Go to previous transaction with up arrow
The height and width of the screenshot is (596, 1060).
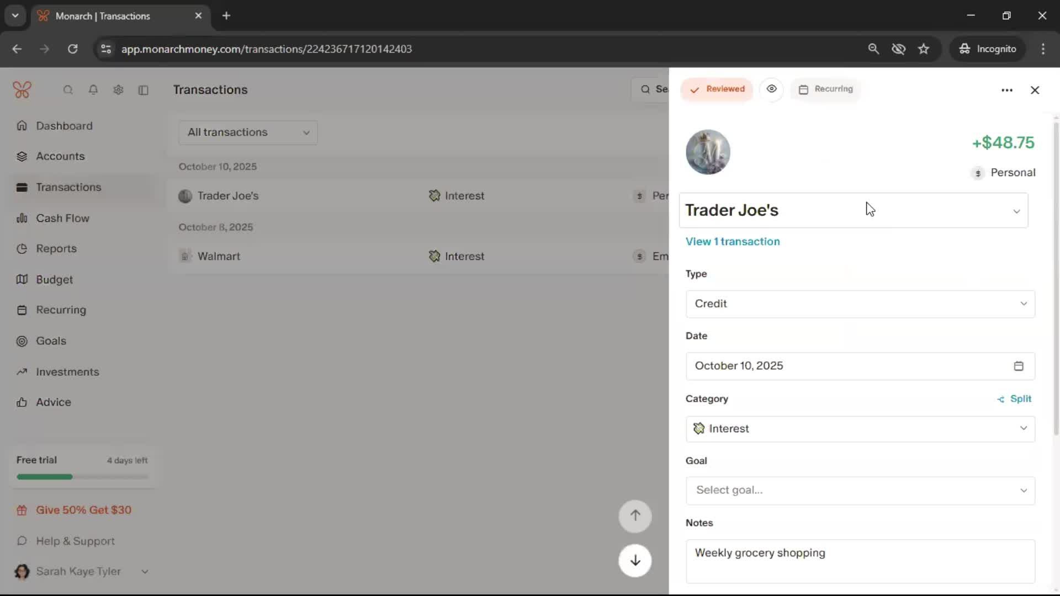[635, 516]
